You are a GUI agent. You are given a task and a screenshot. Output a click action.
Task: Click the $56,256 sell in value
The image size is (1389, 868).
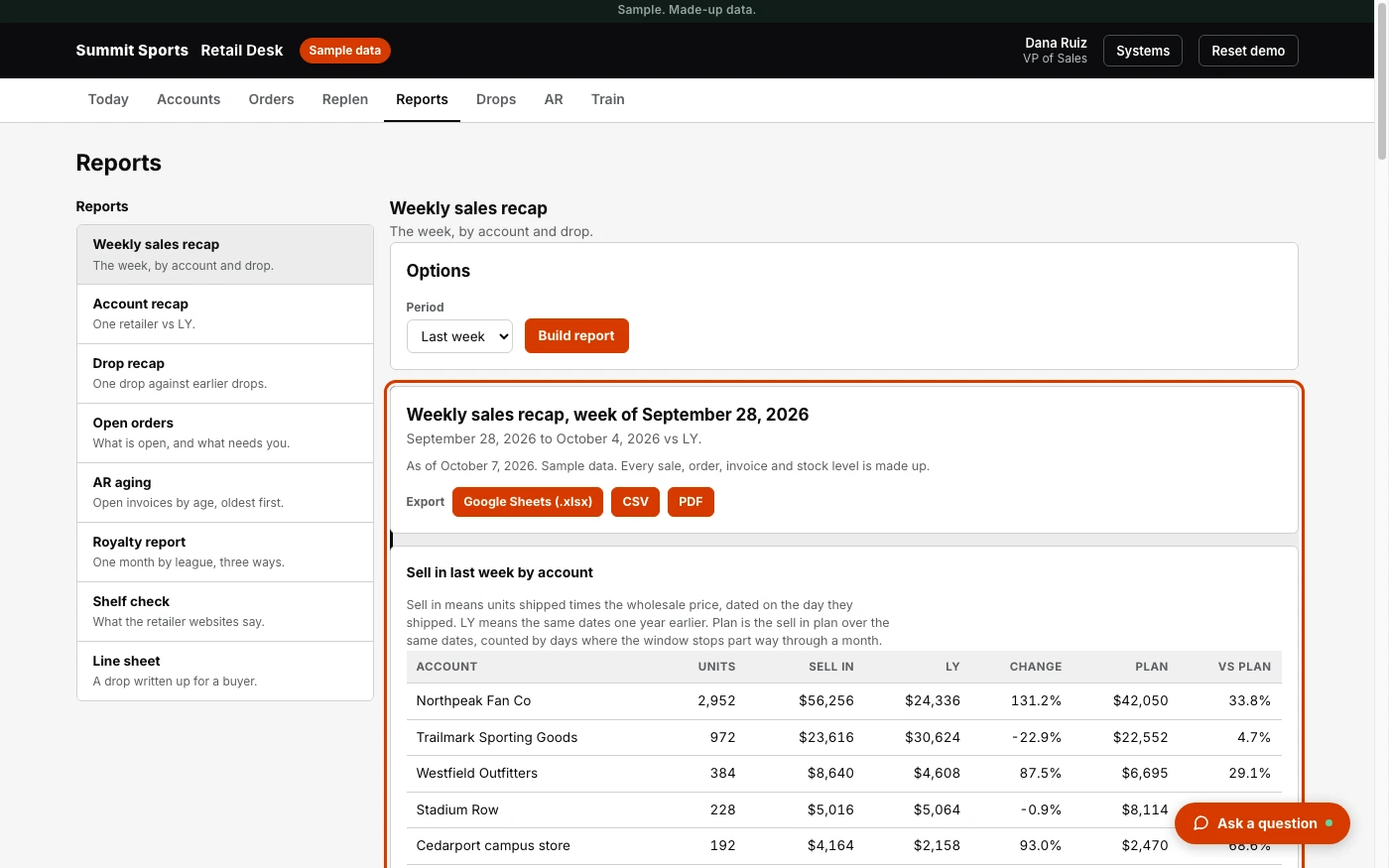[826, 701]
